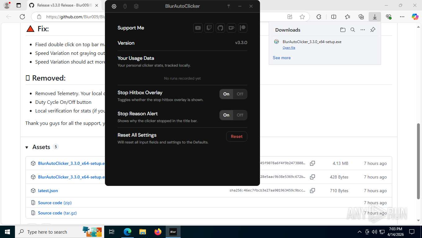Copy sha256 of the 4.13 MB asset
This screenshot has width=422, height=238.
click(312, 163)
